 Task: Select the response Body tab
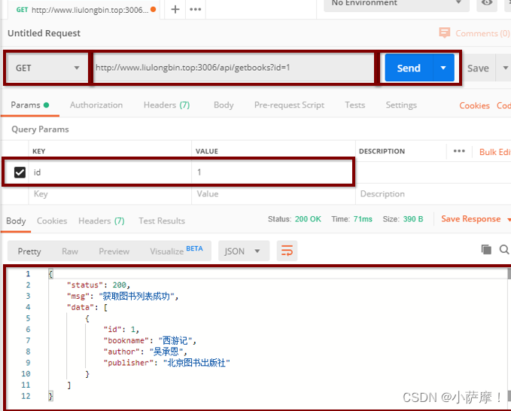click(16, 221)
